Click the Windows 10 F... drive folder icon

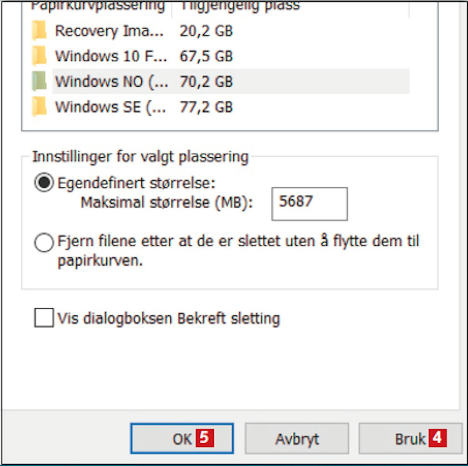coord(39,56)
